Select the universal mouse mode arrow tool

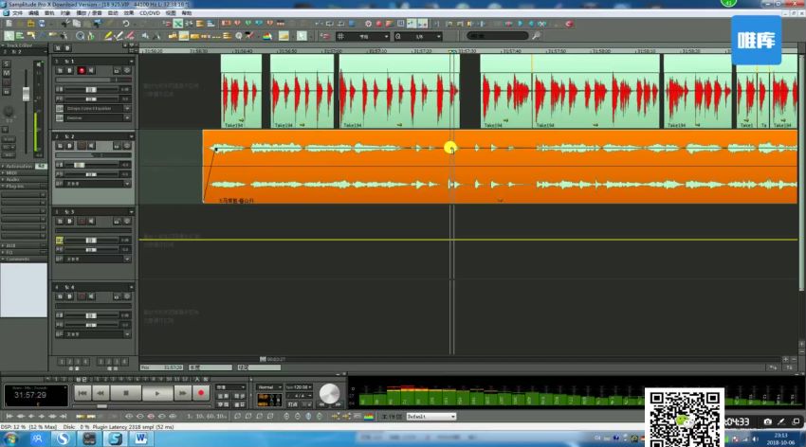9,36
